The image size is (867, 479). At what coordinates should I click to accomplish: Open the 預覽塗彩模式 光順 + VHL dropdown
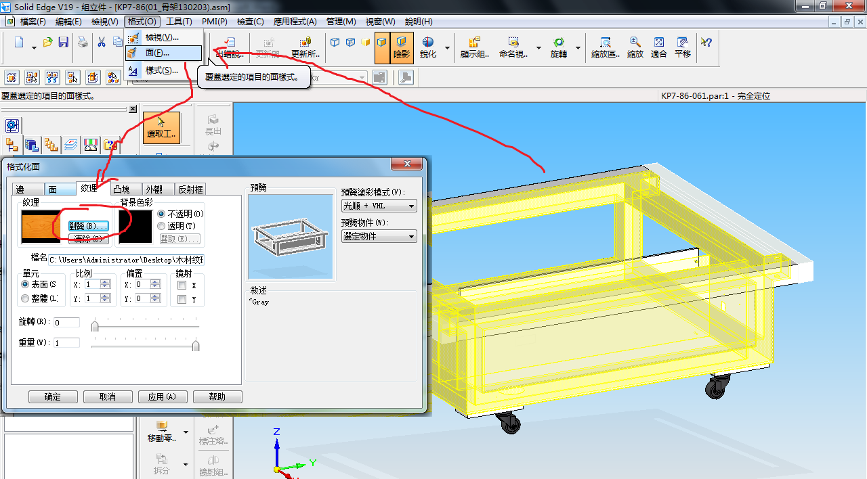[379, 206]
